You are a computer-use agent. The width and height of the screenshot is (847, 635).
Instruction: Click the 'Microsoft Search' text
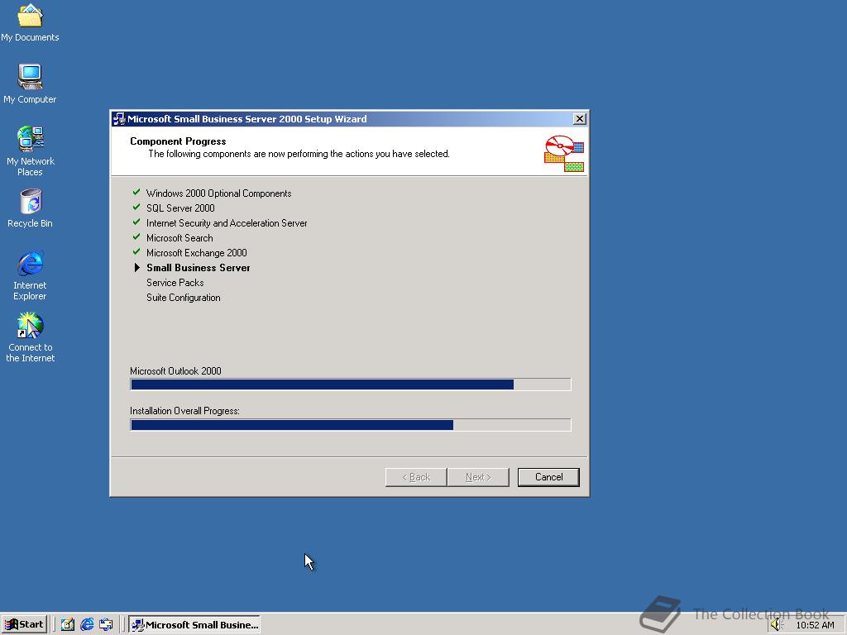tap(179, 237)
